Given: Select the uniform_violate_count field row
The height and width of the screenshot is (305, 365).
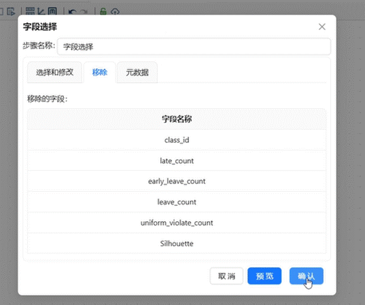Looking at the screenshot, I should [x=177, y=223].
